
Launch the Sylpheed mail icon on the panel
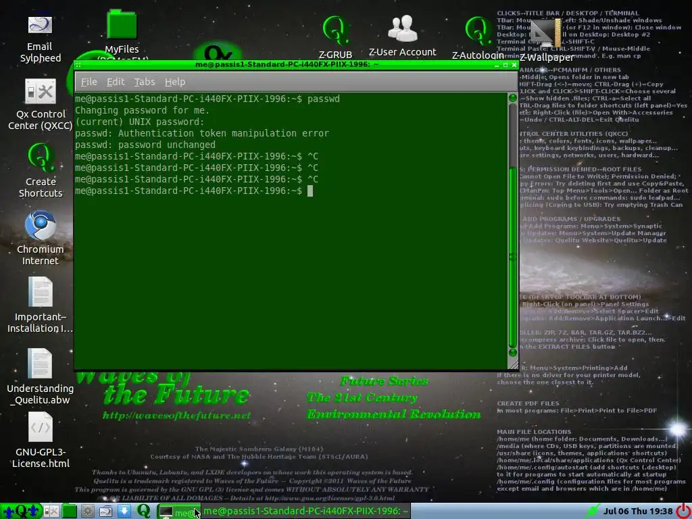(x=106, y=511)
